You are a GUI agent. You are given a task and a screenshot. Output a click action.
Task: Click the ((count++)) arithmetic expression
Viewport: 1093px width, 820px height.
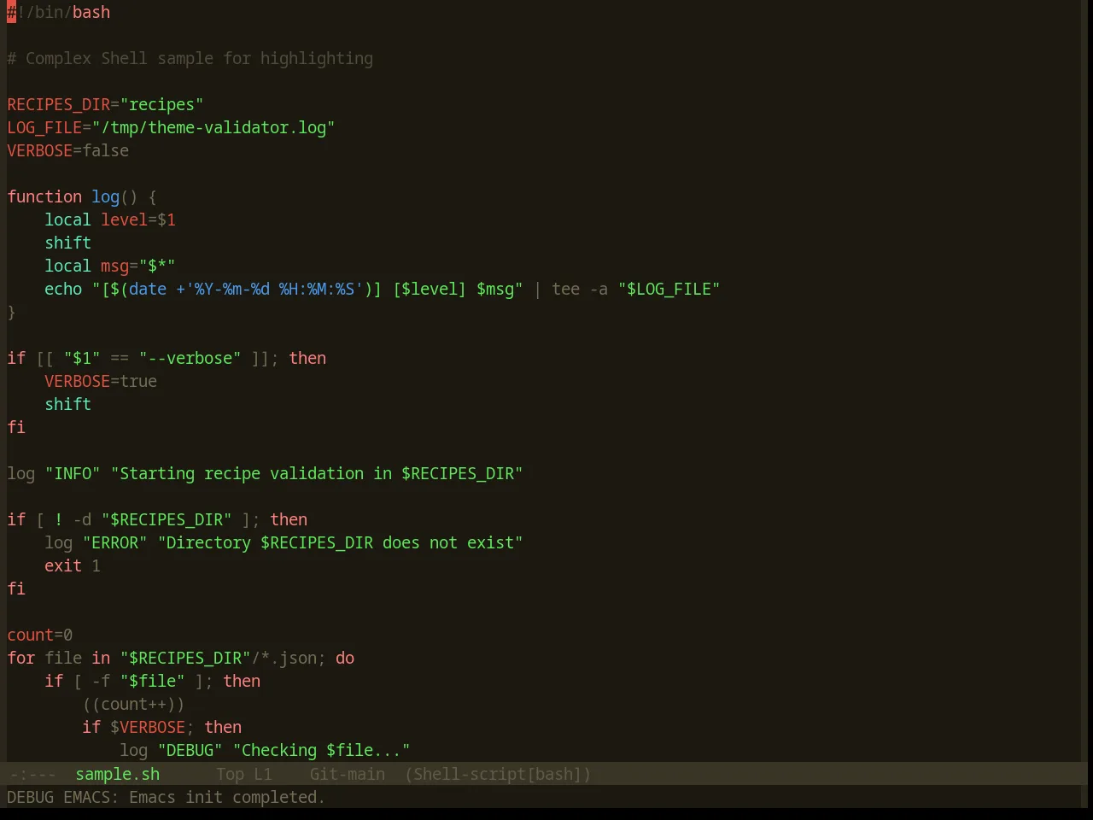tap(133, 704)
